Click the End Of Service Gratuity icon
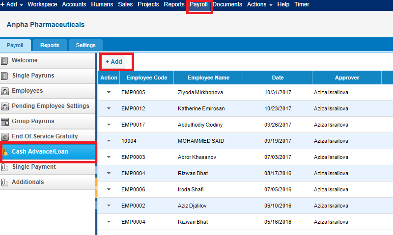Image resolution: width=393 pixels, height=235 pixels. point(5,137)
